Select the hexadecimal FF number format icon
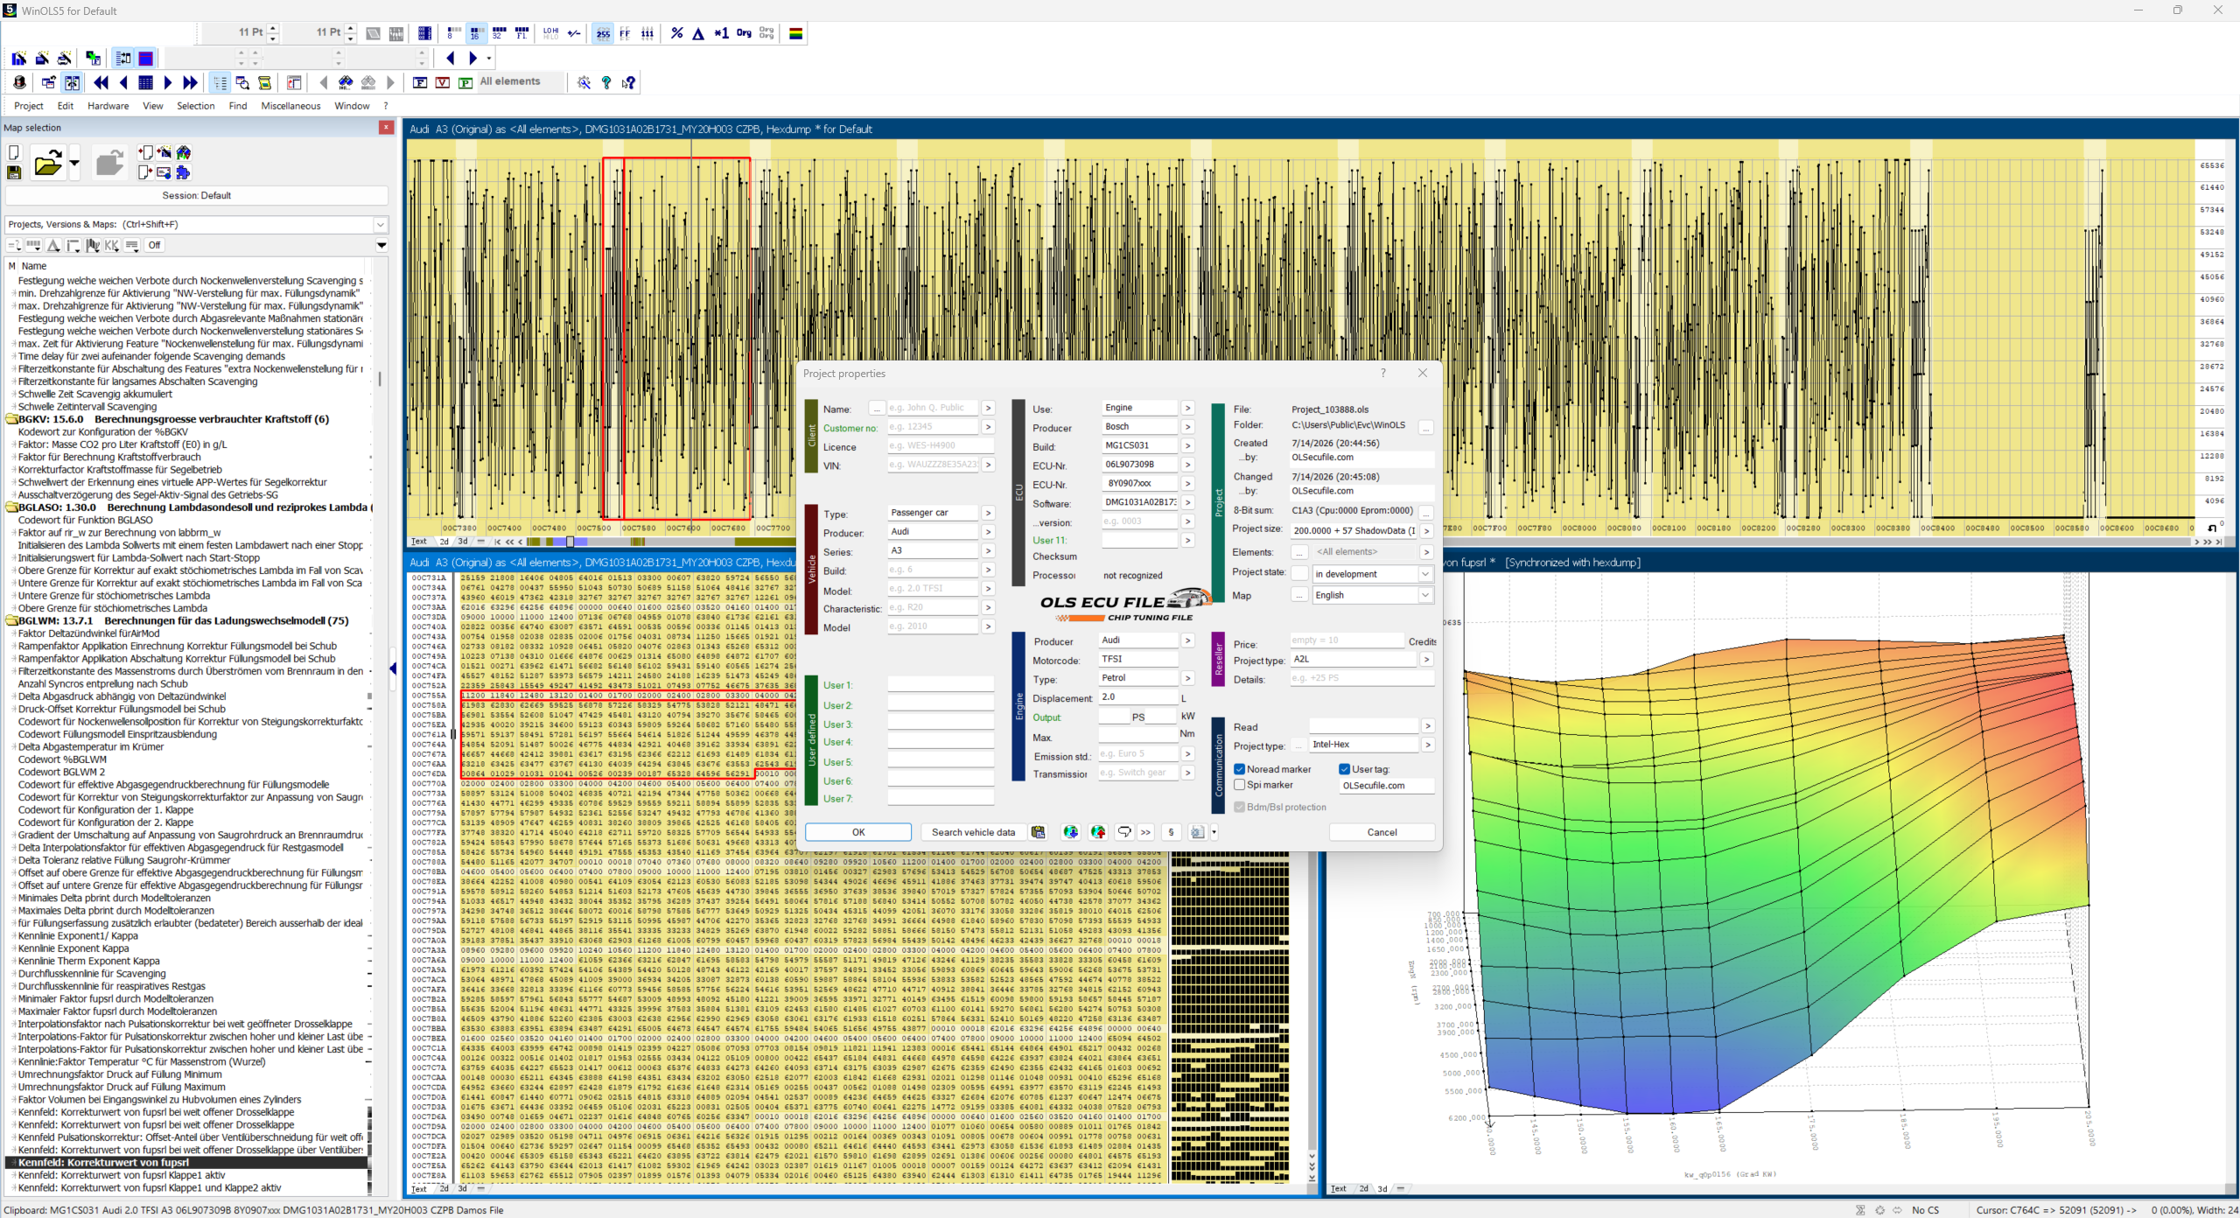This screenshot has height=1218, width=2240. coord(625,33)
